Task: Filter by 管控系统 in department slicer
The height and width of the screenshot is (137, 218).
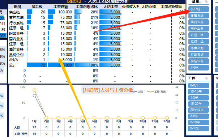Action: (198, 16)
